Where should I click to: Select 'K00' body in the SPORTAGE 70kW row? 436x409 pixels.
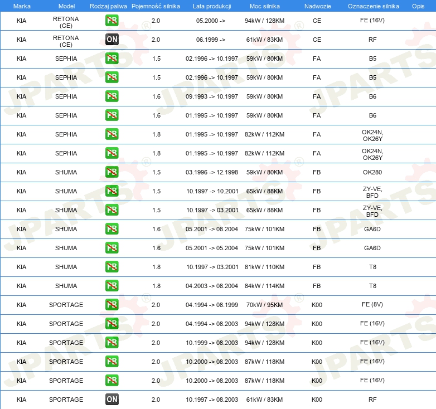point(317,305)
